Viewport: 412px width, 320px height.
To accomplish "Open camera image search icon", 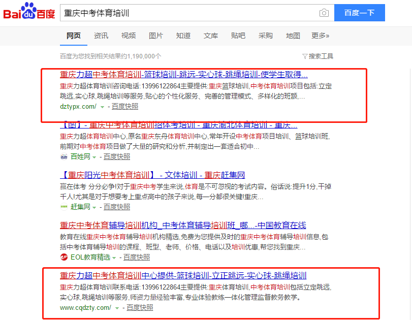I will (324, 13).
